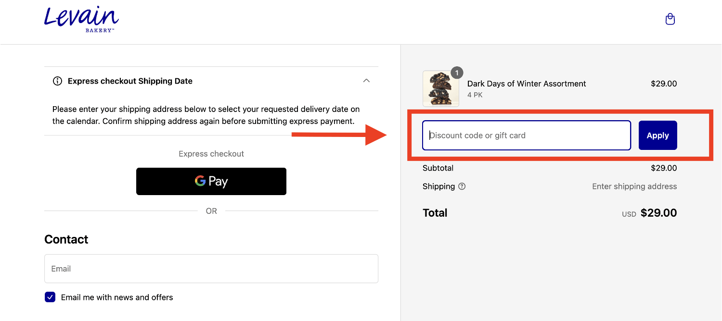Viewport: 722px width, 321px height.
Task: Pay with the Google Pay button
Action: [x=211, y=181]
